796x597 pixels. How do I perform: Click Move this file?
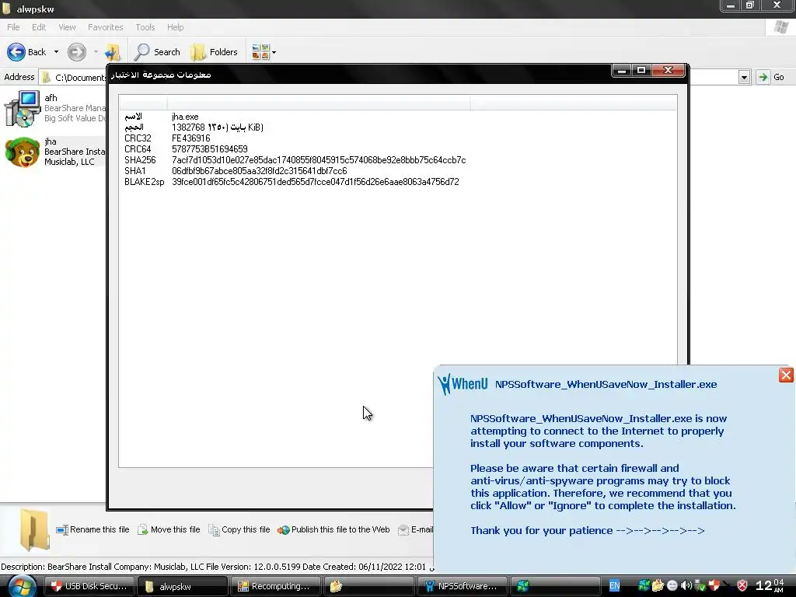point(169,529)
